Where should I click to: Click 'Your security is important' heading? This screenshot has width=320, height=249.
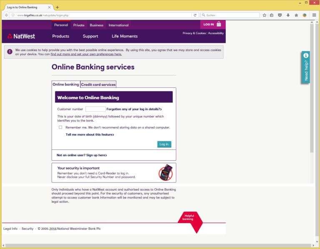tap(78, 168)
